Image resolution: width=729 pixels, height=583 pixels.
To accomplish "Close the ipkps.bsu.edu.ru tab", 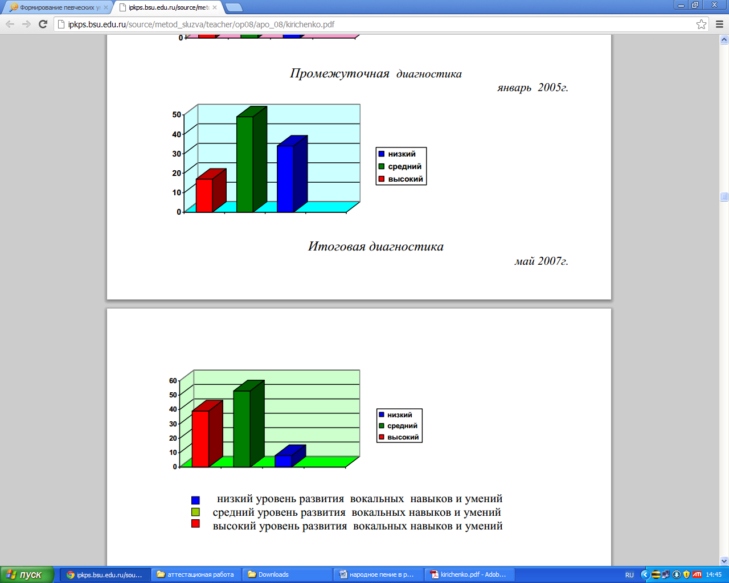I will [x=215, y=7].
